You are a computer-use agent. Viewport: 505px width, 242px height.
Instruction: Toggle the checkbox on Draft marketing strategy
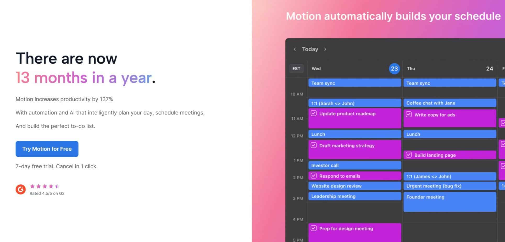click(314, 145)
